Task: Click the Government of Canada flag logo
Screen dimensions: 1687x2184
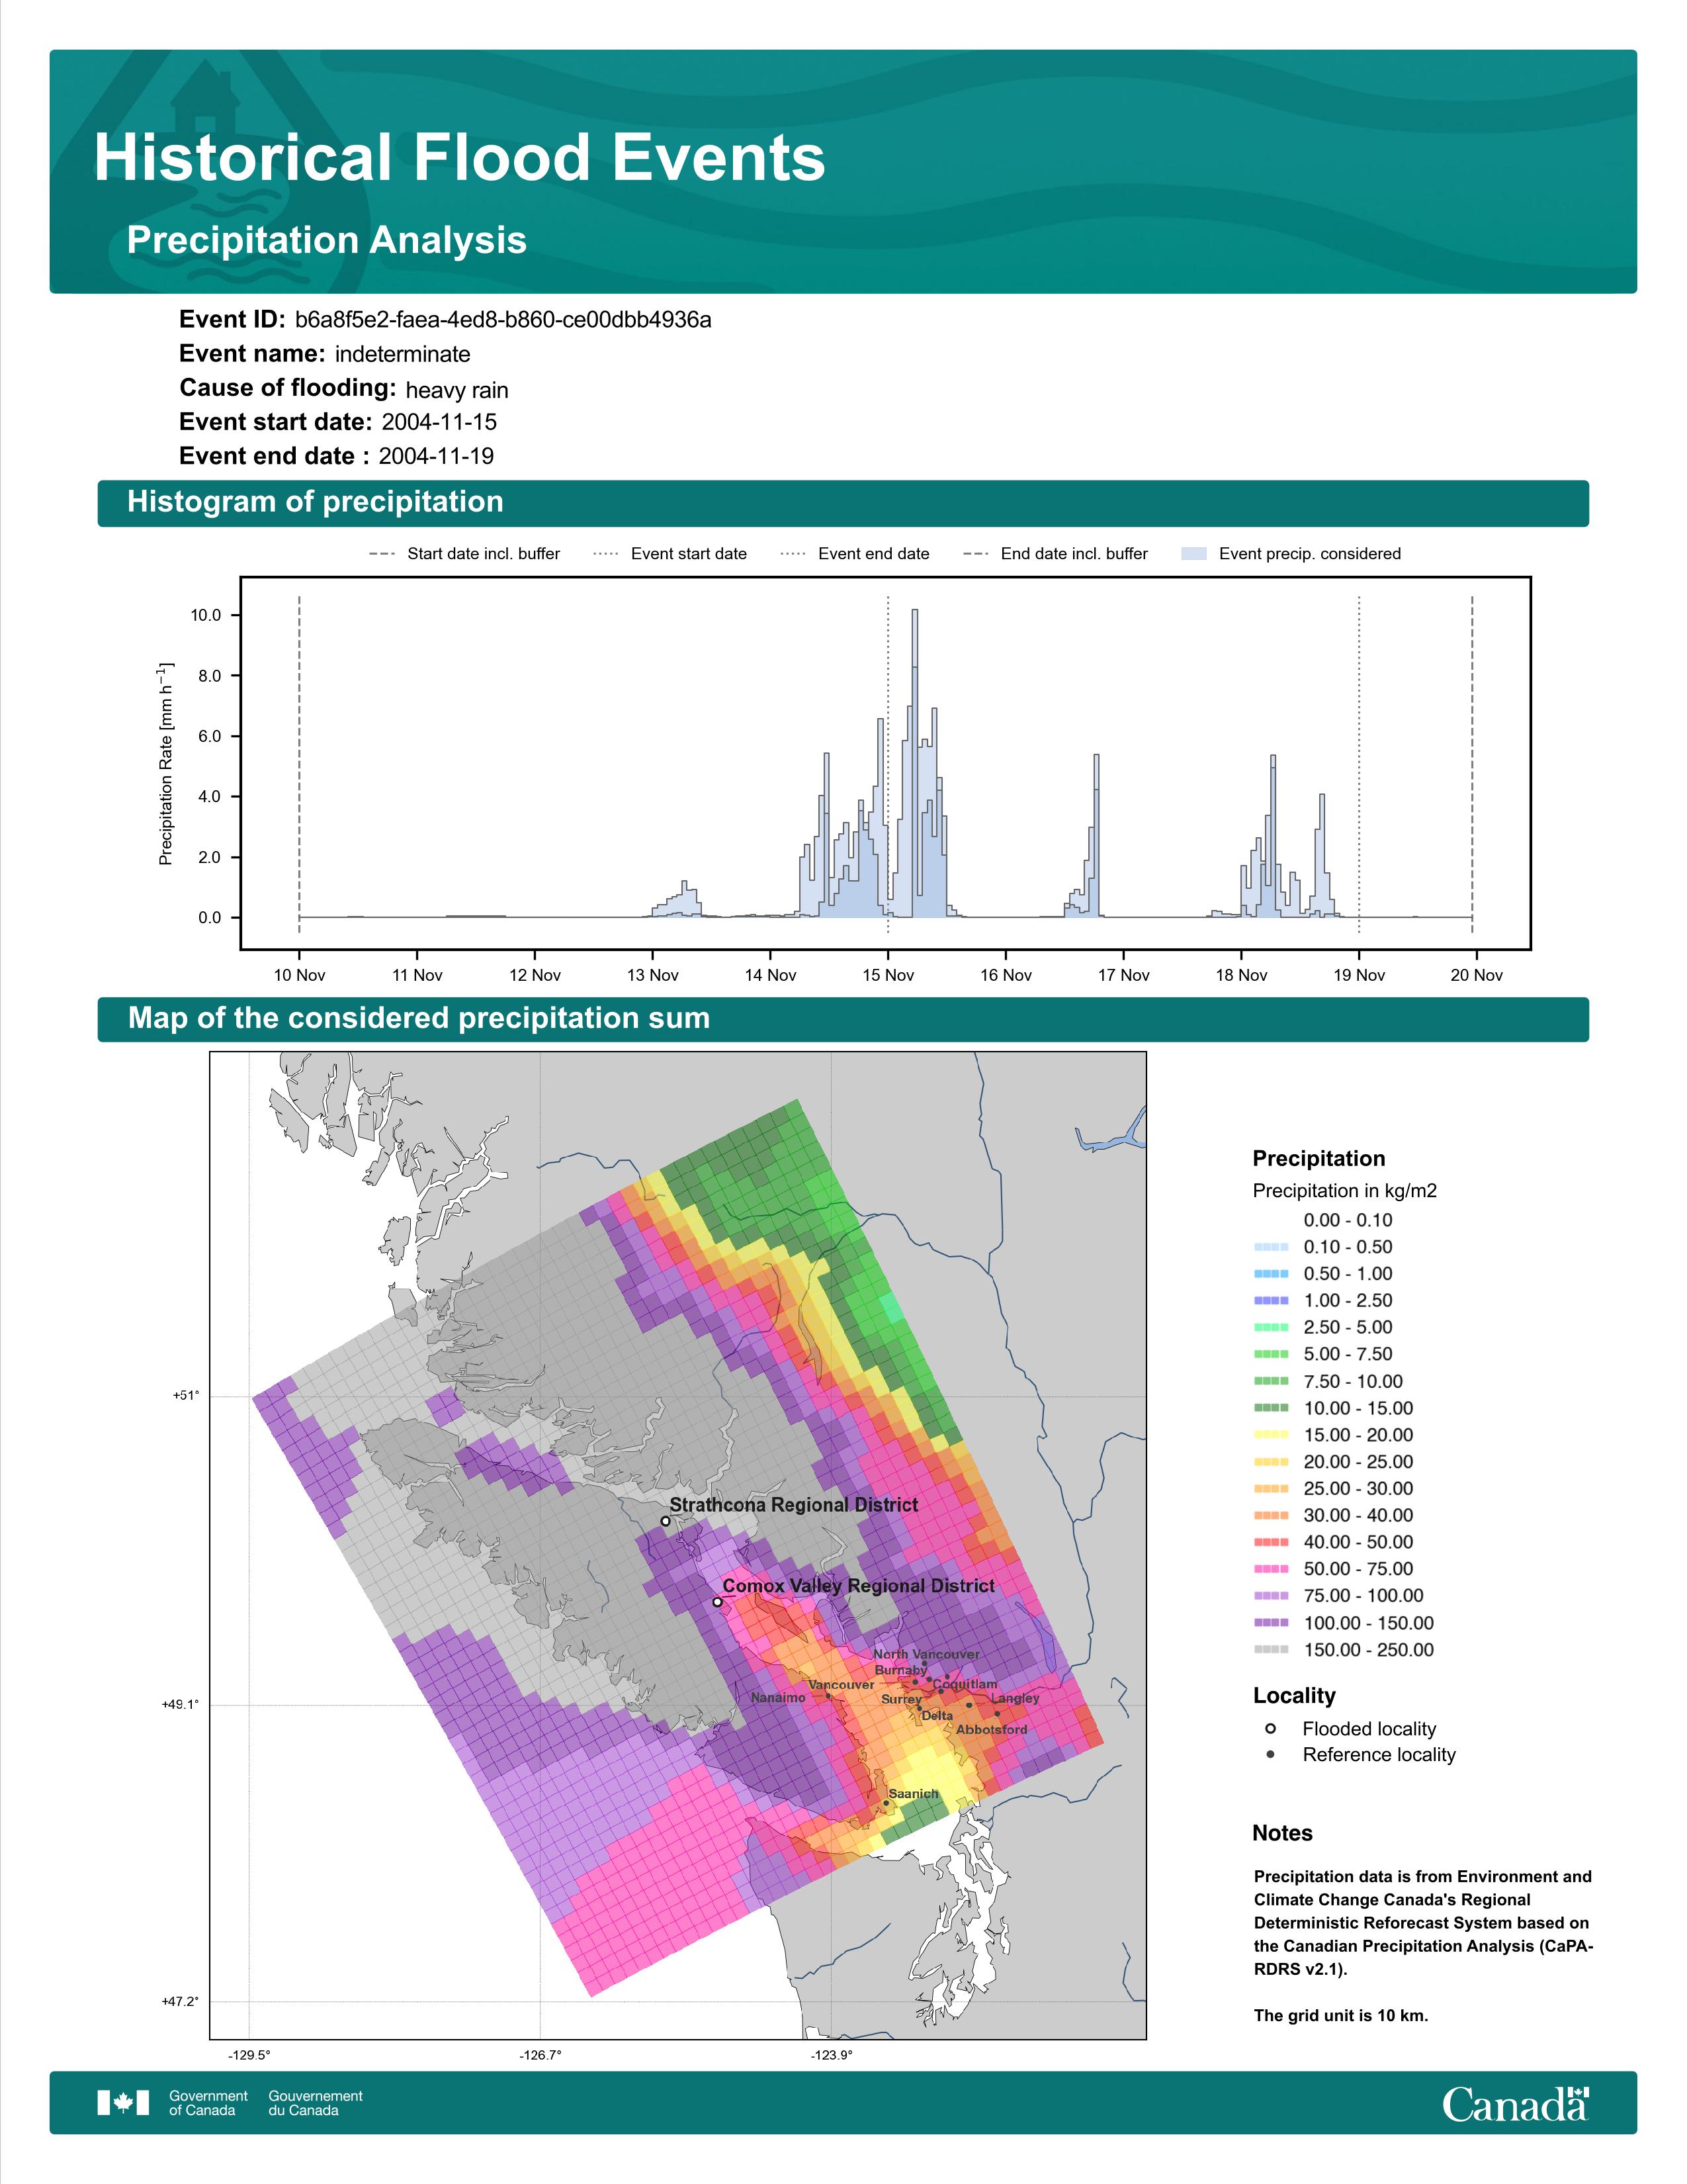Action: coord(123,2102)
